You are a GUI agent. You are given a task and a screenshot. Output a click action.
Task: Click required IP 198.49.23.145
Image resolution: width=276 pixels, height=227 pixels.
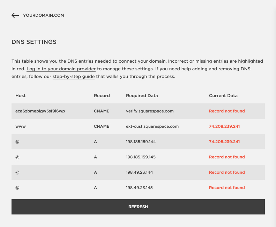[140, 188]
